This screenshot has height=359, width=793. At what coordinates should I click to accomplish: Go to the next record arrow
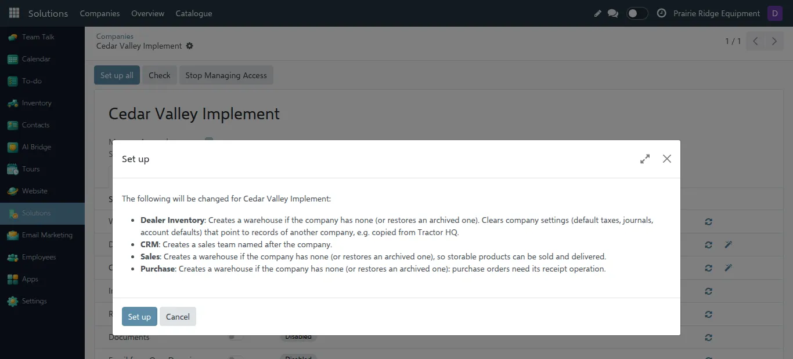pos(774,41)
